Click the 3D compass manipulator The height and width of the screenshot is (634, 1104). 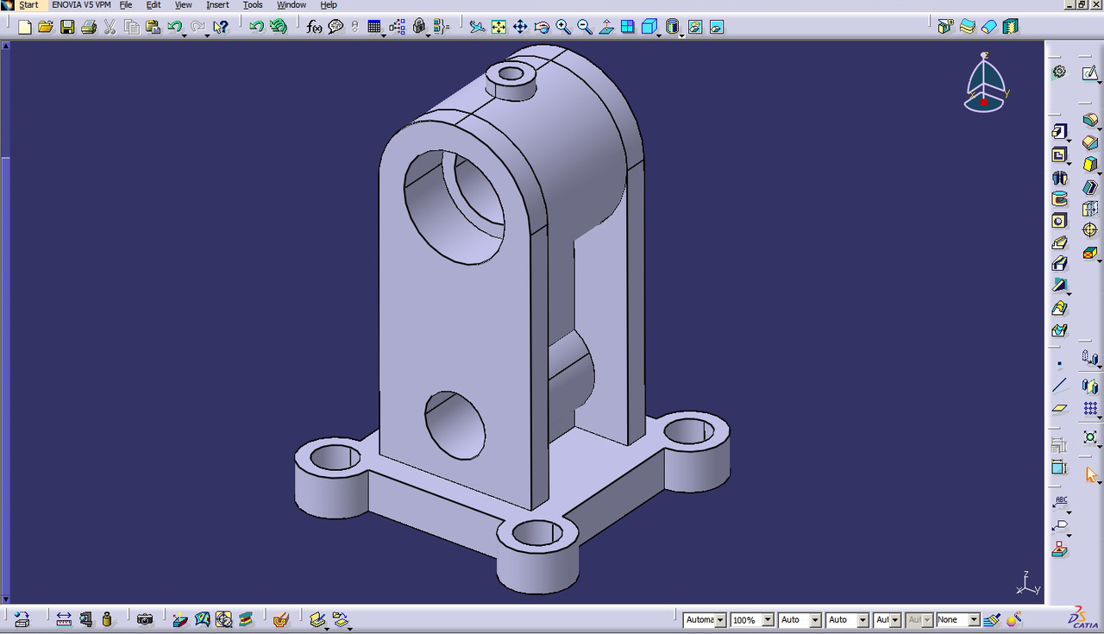pos(985,84)
